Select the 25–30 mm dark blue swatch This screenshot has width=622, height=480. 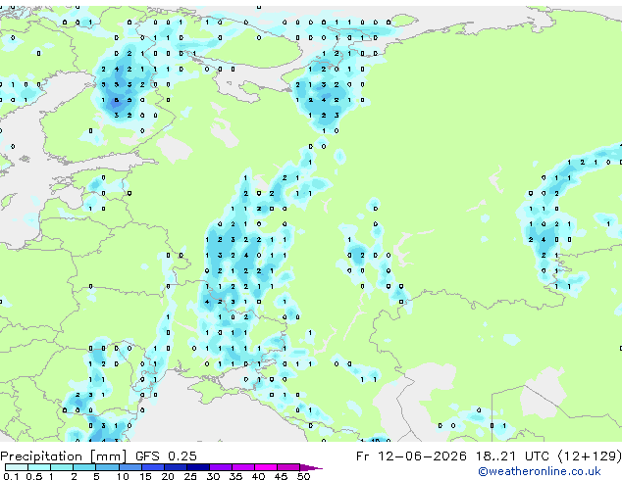click(x=197, y=467)
